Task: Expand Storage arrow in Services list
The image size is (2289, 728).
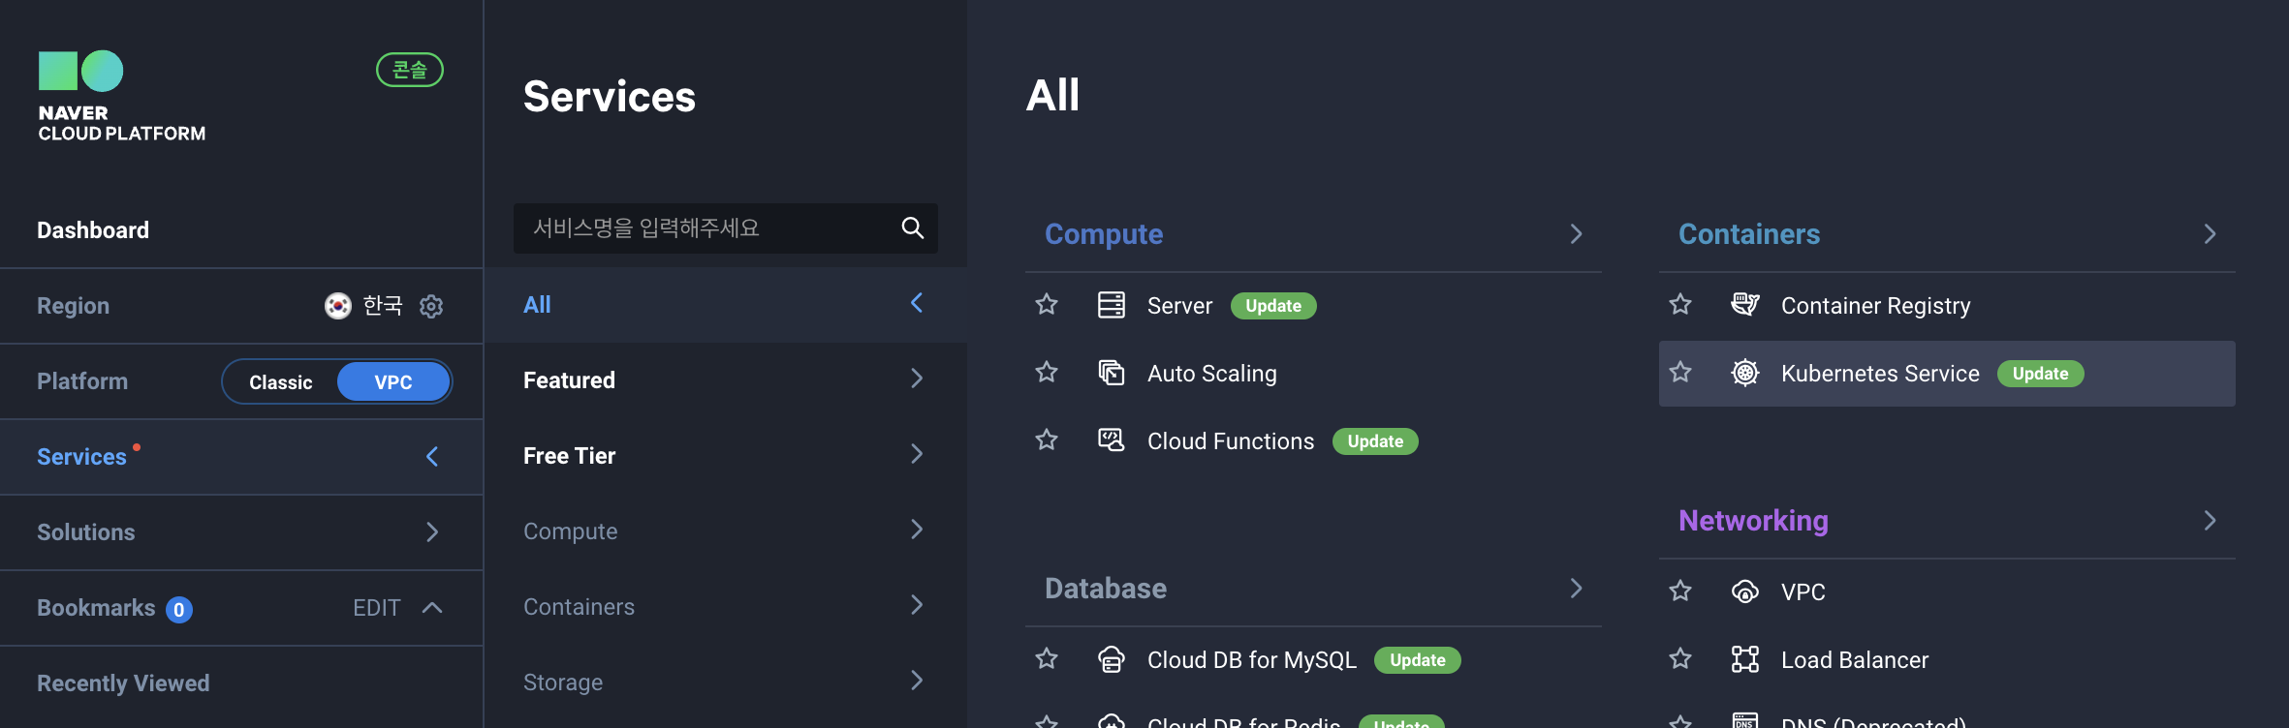Action: 917,681
